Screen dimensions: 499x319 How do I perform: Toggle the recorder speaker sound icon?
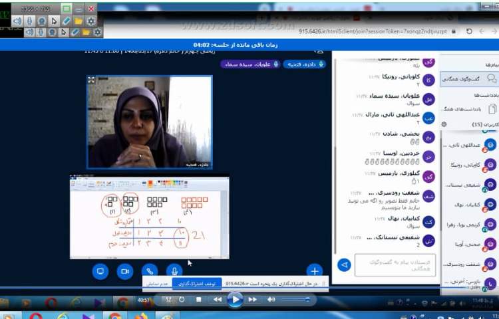point(17,21)
